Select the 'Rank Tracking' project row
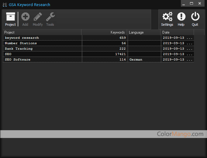Viewport: 207px width, 158px height. click(x=98, y=49)
